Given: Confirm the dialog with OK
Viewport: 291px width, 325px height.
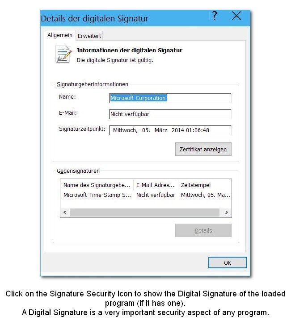Looking at the screenshot, I should tap(227, 262).
